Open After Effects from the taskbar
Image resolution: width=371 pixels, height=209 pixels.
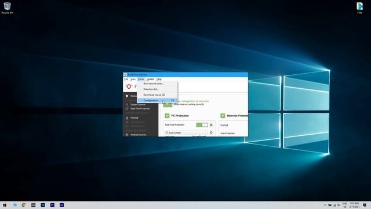(62, 205)
